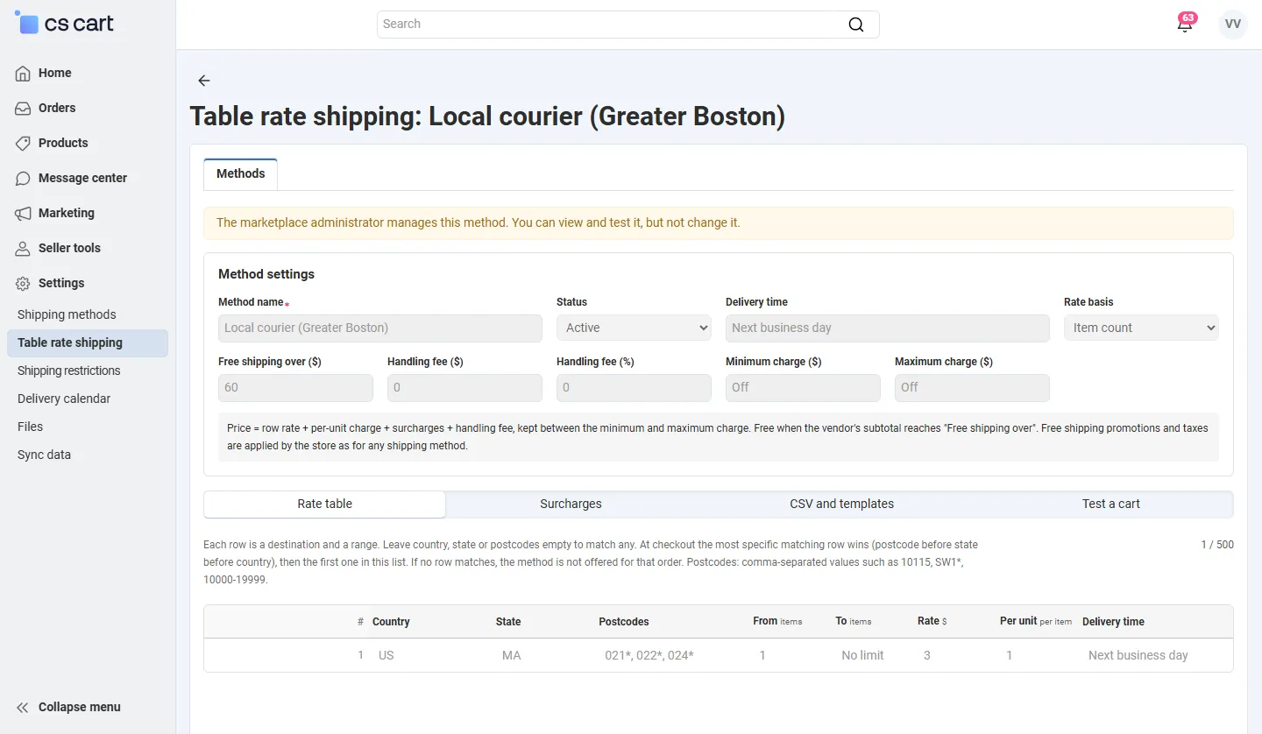Click the Method name field

(x=380, y=328)
